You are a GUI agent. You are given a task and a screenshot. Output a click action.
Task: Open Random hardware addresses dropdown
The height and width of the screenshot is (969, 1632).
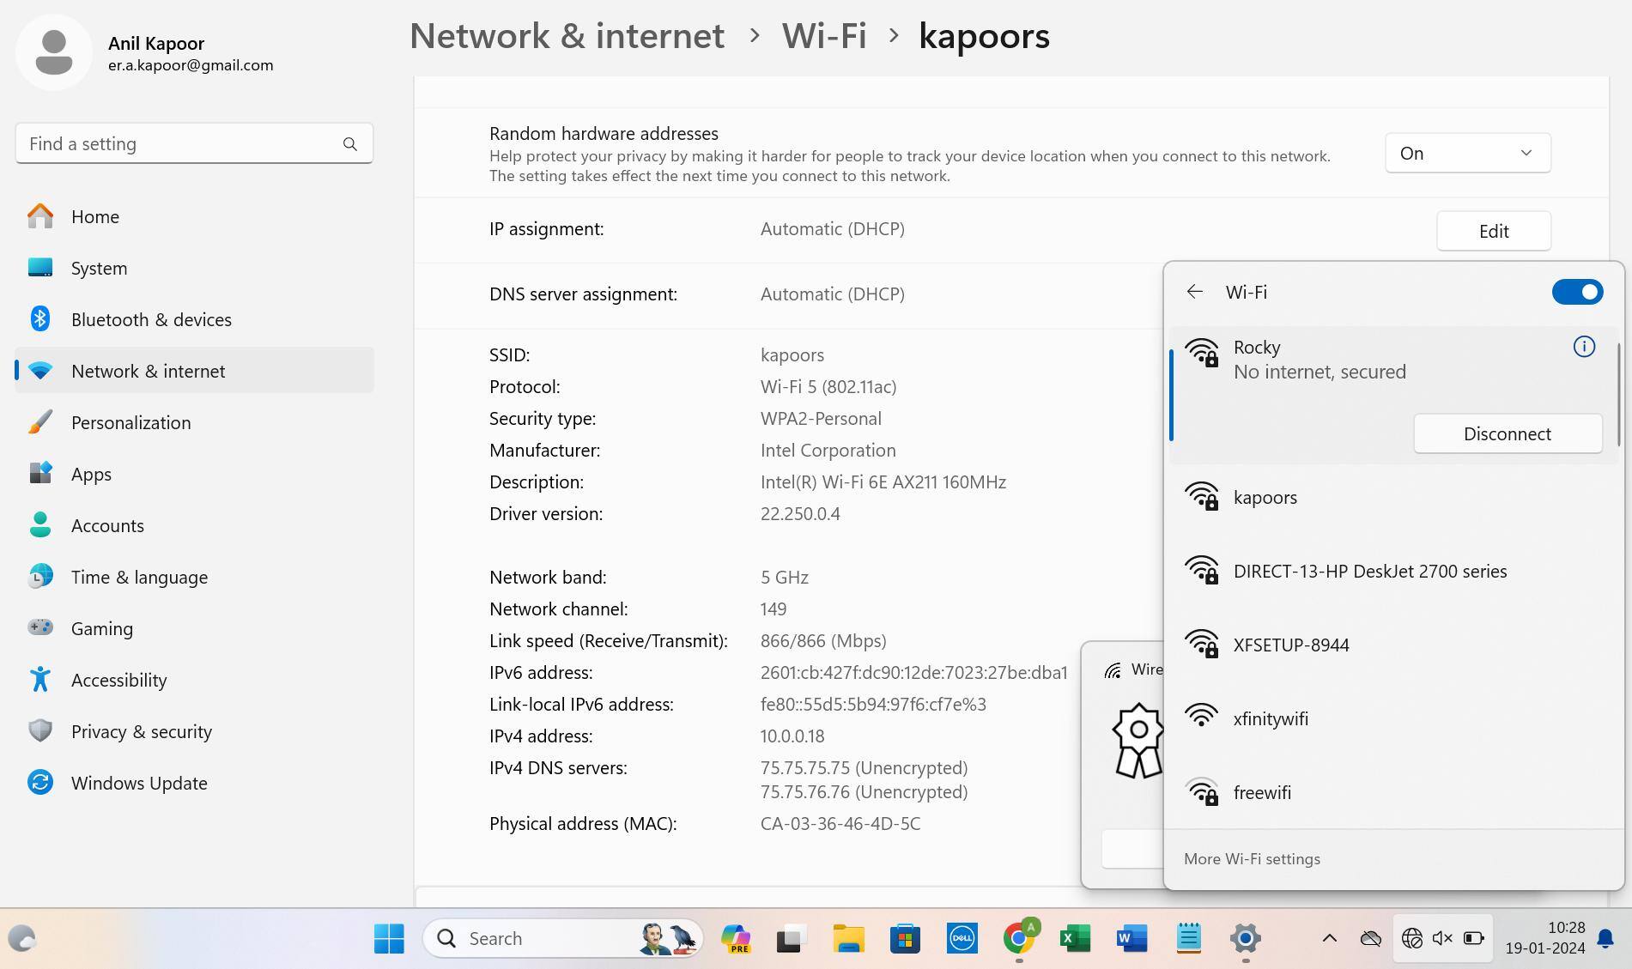1466,153
